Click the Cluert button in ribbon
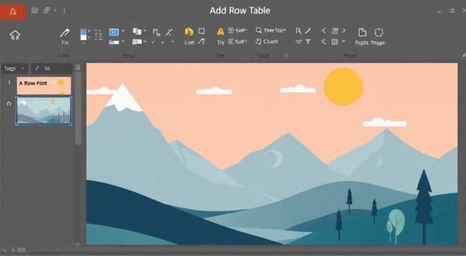 coord(267,41)
